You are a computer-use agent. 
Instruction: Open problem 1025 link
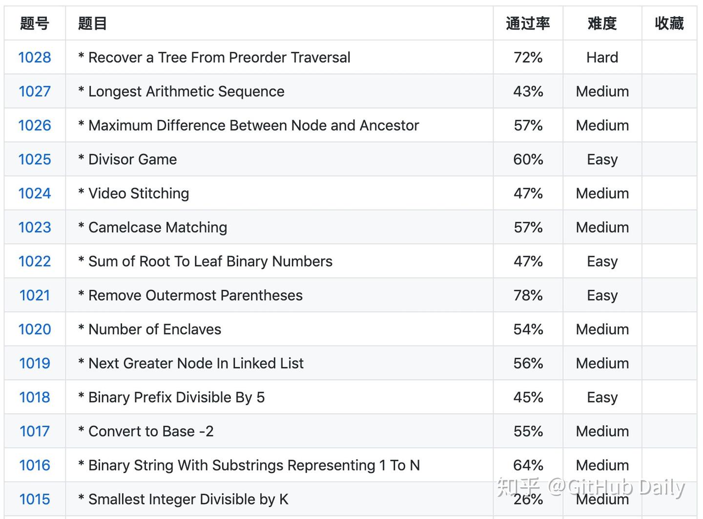[34, 159]
